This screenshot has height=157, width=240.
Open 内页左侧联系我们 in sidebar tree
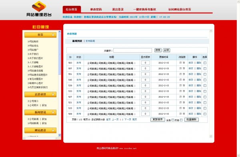click(x=38, y=87)
